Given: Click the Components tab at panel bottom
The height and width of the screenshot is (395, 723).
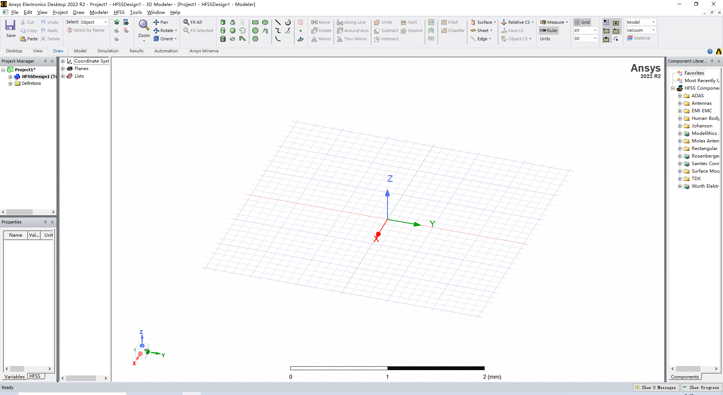Looking at the screenshot, I should tap(685, 377).
